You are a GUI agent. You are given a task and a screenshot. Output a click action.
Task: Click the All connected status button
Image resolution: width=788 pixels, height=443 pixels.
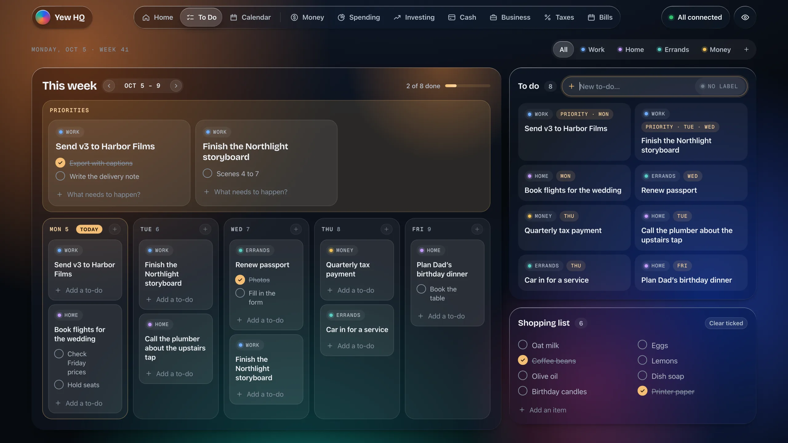(695, 17)
